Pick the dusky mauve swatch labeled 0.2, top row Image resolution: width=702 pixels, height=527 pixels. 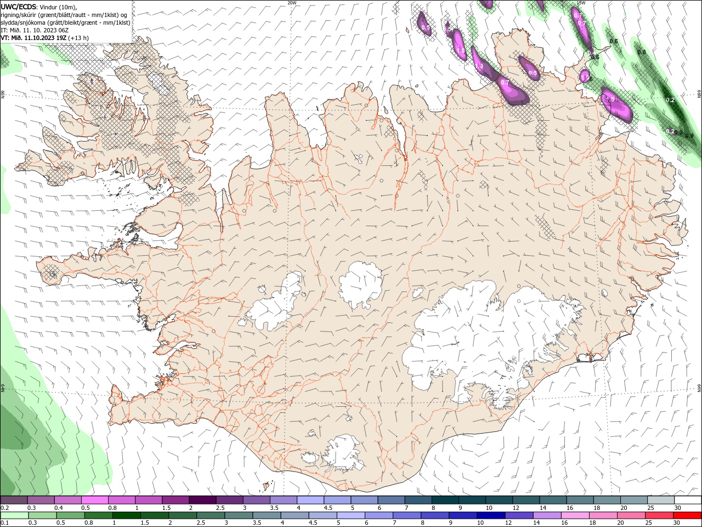[x=14, y=500]
